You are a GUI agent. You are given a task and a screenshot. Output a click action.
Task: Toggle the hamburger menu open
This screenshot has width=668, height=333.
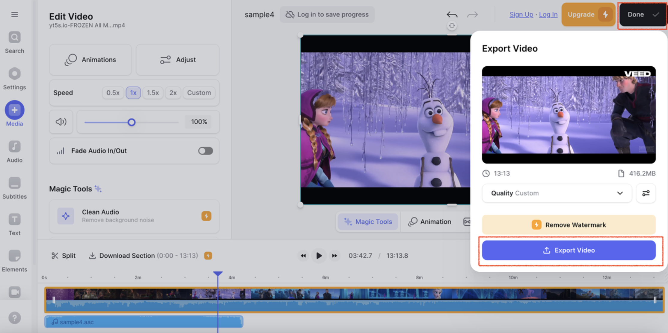pos(14,14)
